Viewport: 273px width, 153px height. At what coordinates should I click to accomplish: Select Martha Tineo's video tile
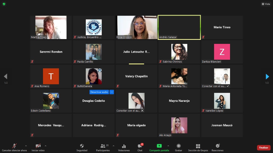pos(51,27)
